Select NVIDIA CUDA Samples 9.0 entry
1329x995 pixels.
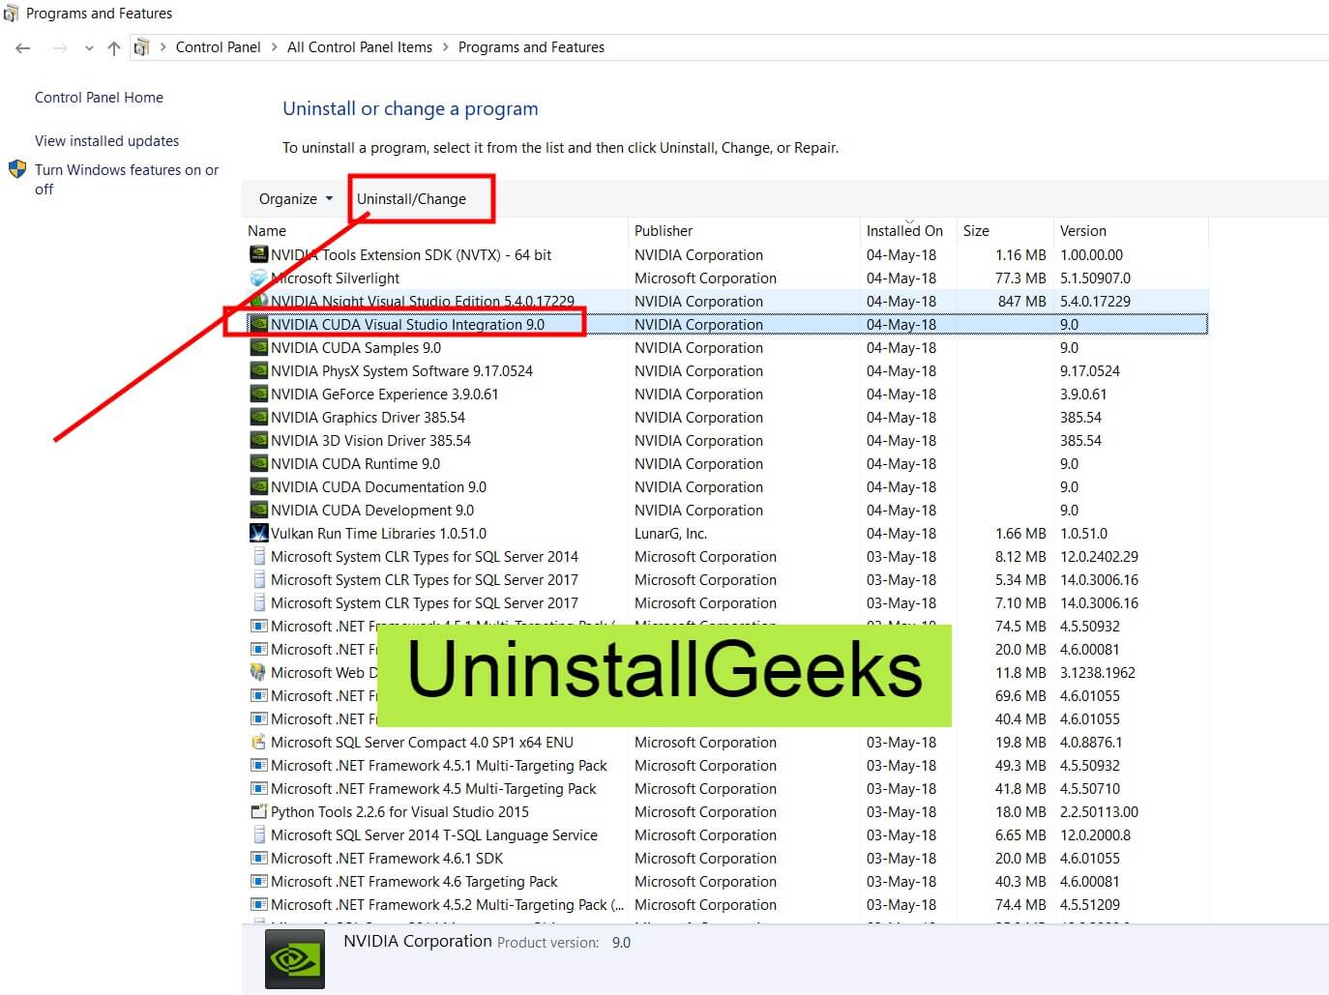pos(355,348)
